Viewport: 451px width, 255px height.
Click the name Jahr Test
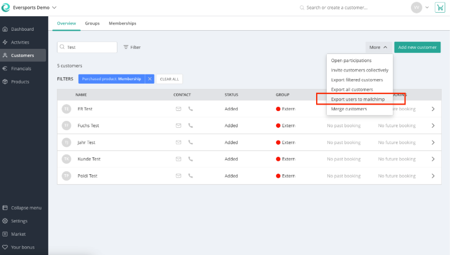coord(86,142)
